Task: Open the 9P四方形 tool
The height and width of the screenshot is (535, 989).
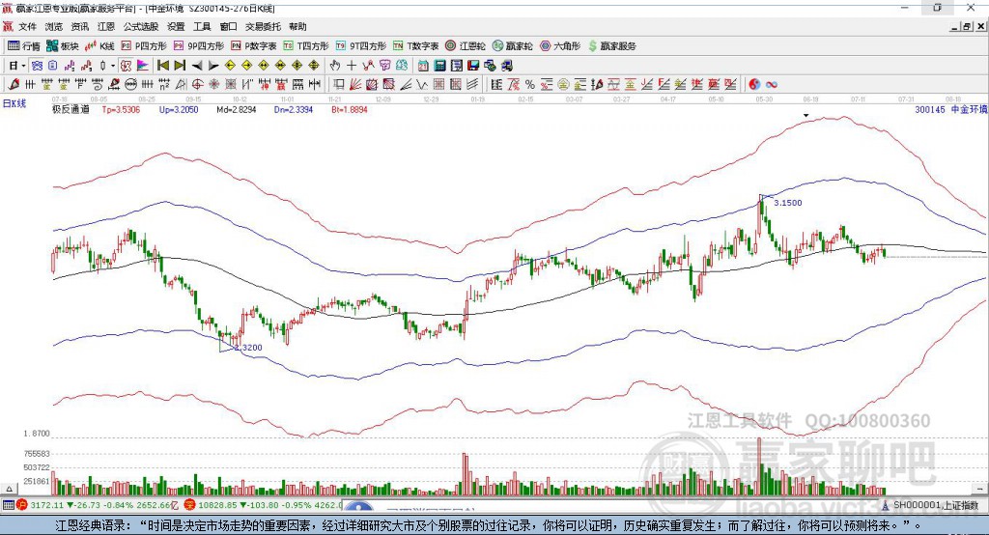Action: [199, 46]
